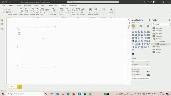Toggle Keep all filters switch
171x96 pixels.
click(x=148, y=75)
